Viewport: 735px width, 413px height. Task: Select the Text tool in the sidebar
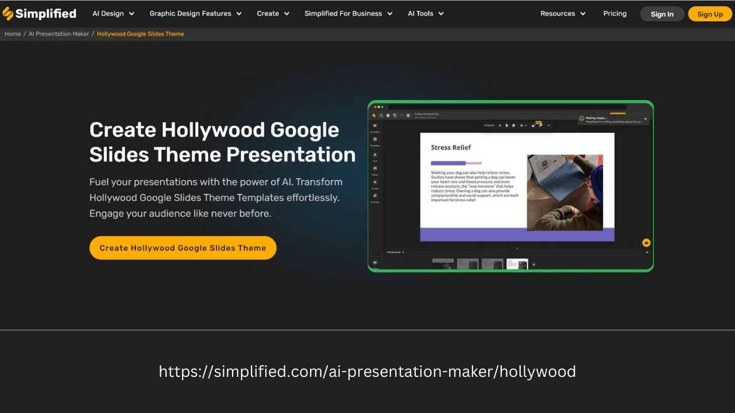[374, 154]
